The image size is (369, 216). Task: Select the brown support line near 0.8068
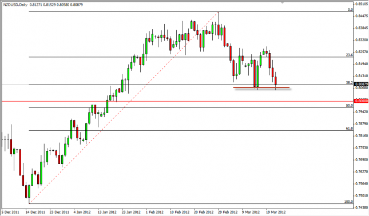coord(261,87)
